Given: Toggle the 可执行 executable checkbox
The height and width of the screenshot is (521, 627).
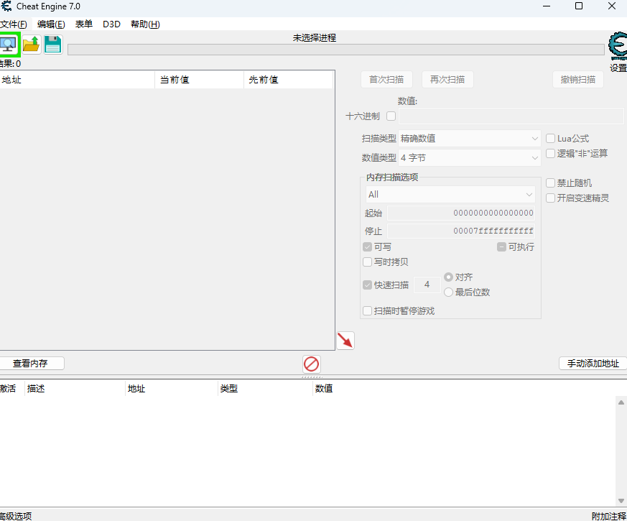Looking at the screenshot, I should [501, 247].
